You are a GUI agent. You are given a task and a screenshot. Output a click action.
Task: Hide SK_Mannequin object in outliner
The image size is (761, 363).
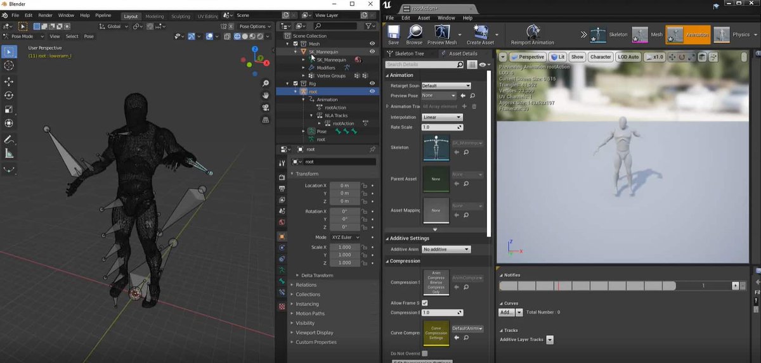pyautogui.click(x=372, y=51)
